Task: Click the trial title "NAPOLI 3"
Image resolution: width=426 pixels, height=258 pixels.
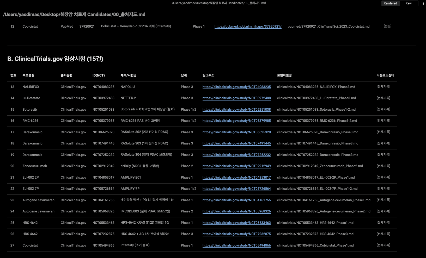Action: [128, 87]
